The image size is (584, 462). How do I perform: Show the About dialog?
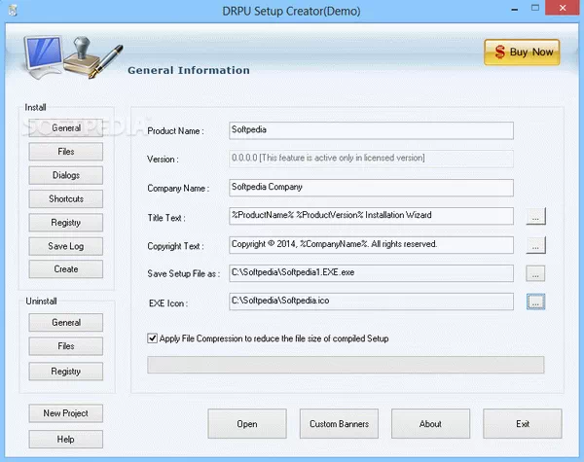[x=430, y=424]
